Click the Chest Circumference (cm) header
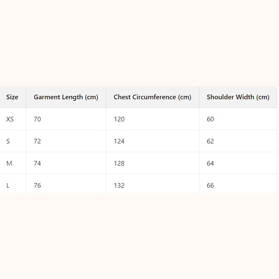 tap(152, 97)
